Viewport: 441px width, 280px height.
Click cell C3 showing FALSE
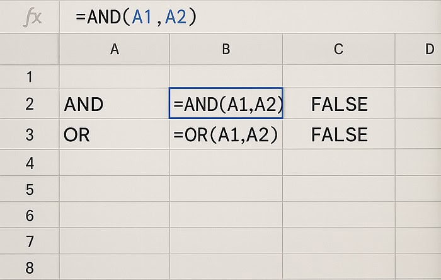coord(338,134)
